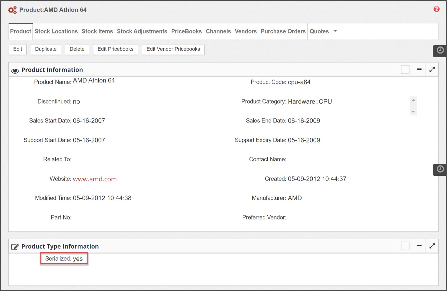Tick the checkbox in the Product Information header
The width and height of the screenshot is (447, 291).
point(405,70)
